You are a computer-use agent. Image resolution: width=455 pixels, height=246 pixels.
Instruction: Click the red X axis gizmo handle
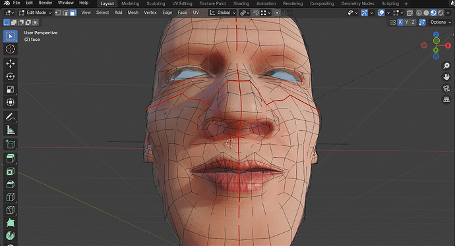448,45
